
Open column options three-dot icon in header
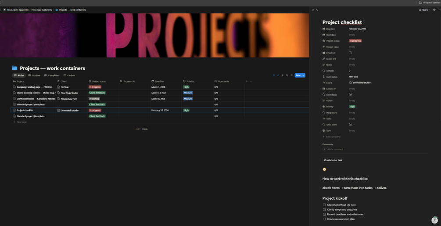[251, 81]
